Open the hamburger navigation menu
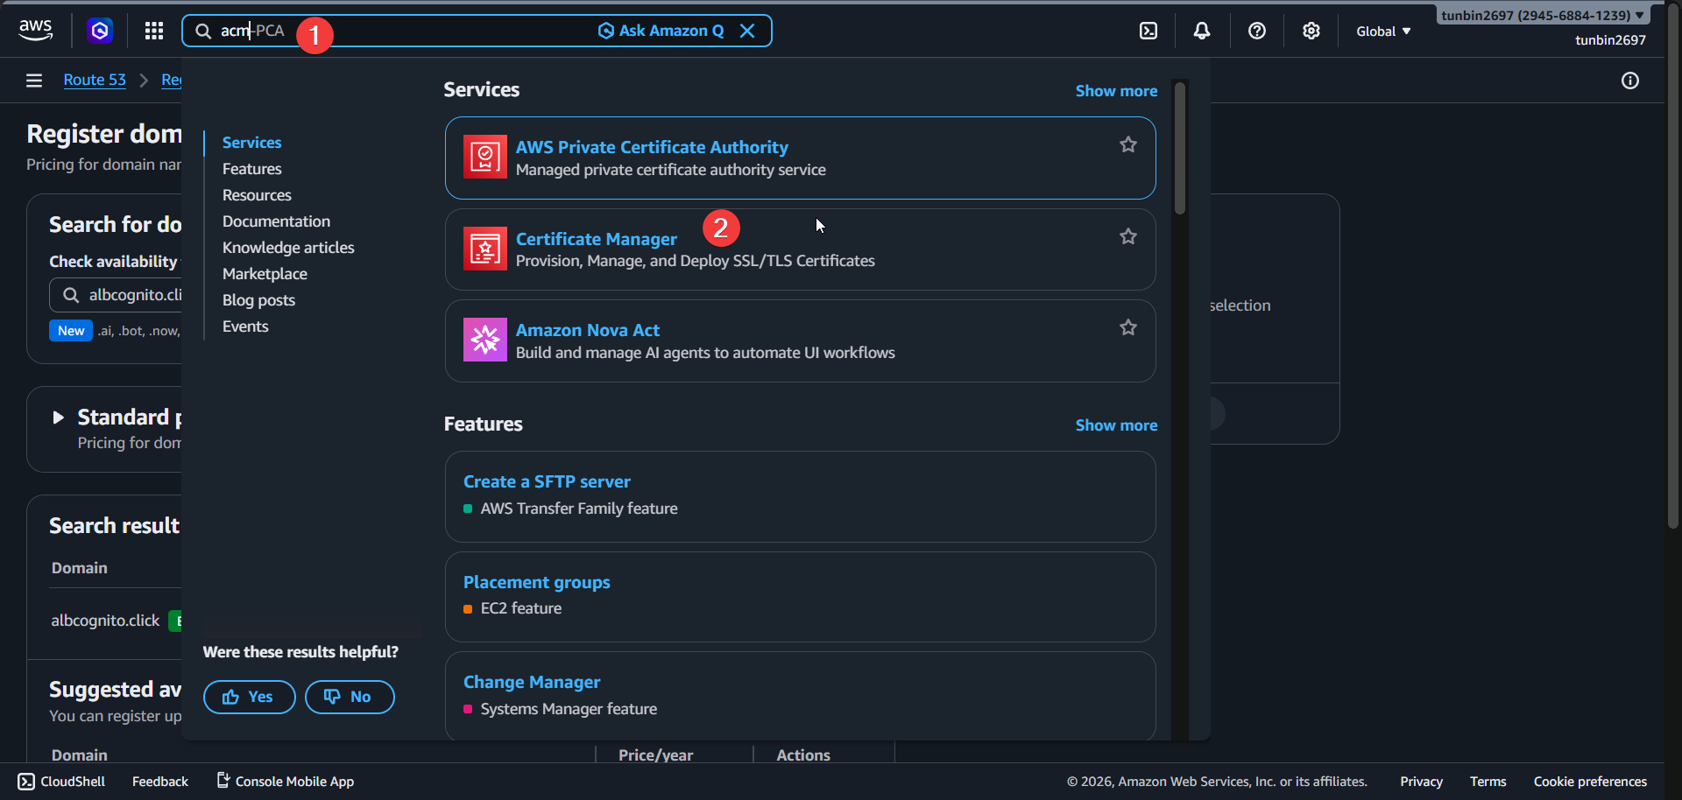The height and width of the screenshot is (800, 1682). point(33,81)
